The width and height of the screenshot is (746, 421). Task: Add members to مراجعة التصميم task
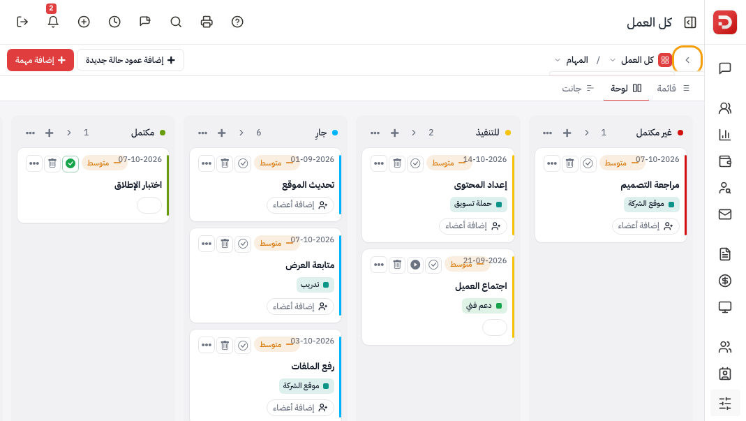646,226
